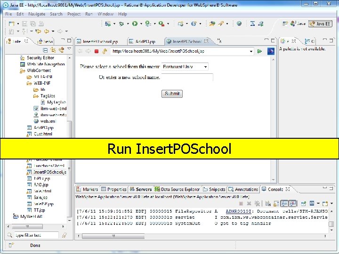The image size is (339, 254).
Task: Click the Debug toolbar icon
Action: (x=121, y=24)
